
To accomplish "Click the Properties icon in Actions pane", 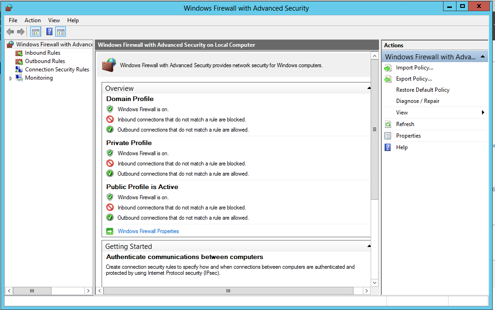I will pyautogui.click(x=388, y=136).
